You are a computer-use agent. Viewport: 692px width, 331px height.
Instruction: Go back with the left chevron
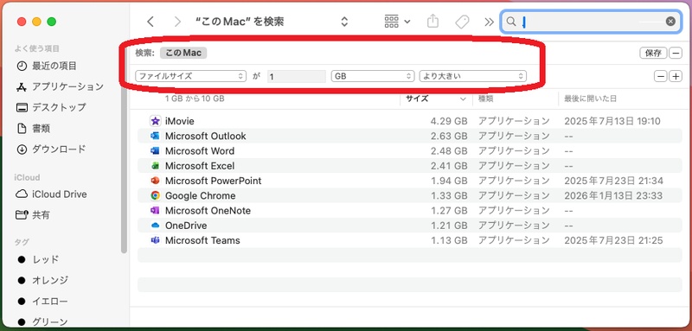coord(151,22)
